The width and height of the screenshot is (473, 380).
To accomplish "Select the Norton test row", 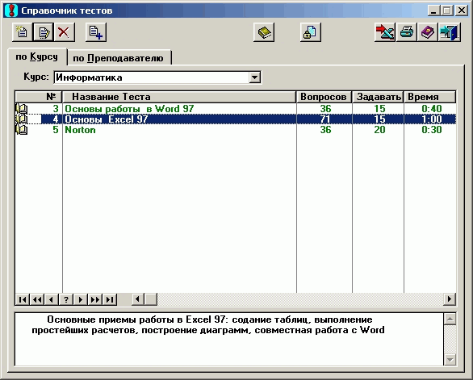I will [236, 130].
